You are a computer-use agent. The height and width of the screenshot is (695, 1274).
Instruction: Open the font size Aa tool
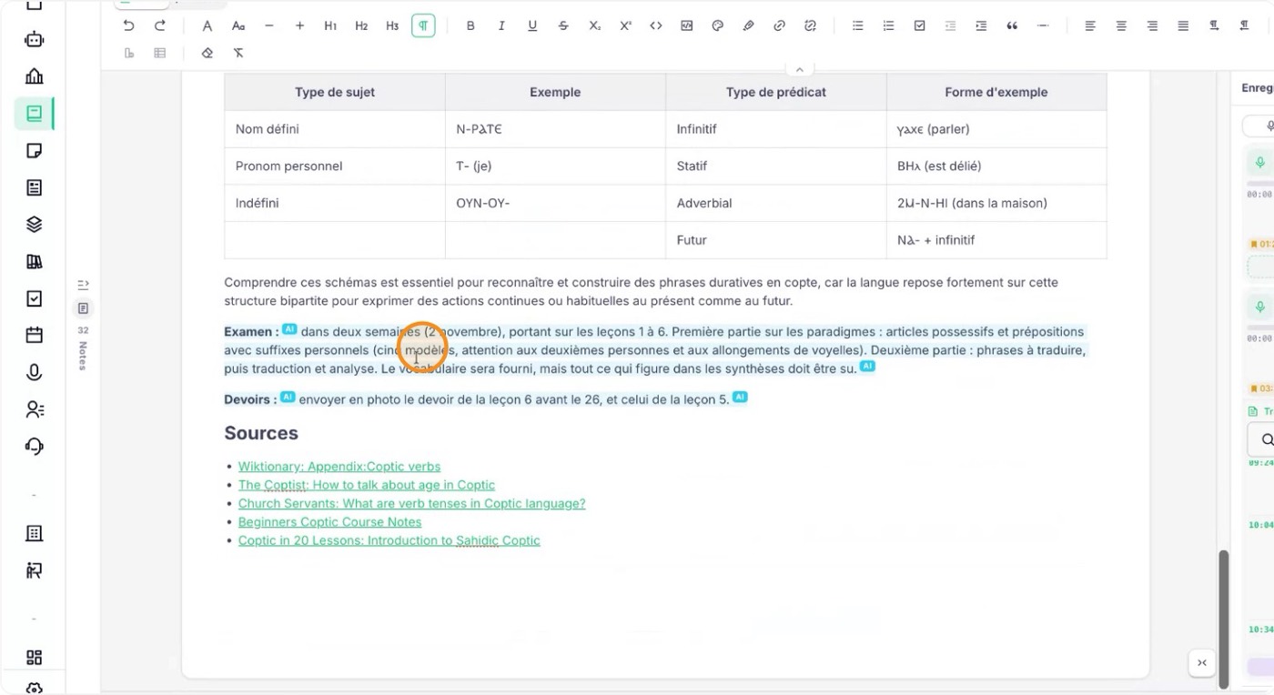point(238,25)
